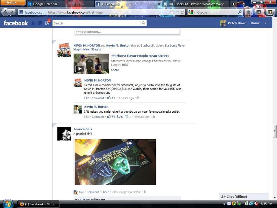The height and width of the screenshot is (208, 277).
Task: Click the 8:35 PM taskbar clock
Action: [266, 204]
